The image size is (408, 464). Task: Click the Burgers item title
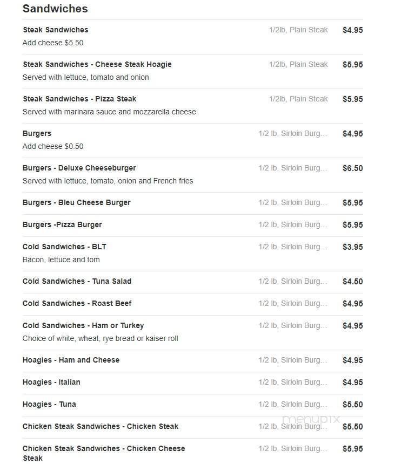(x=37, y=133)
